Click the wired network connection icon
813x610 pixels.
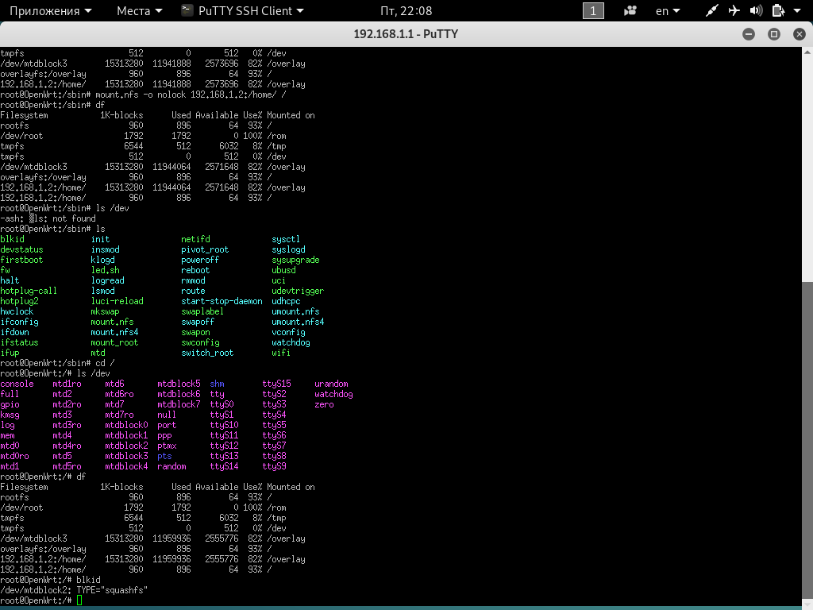[x=711, y=11]
